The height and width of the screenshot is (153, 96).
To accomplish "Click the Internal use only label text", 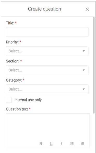I will tap(28, 100).
